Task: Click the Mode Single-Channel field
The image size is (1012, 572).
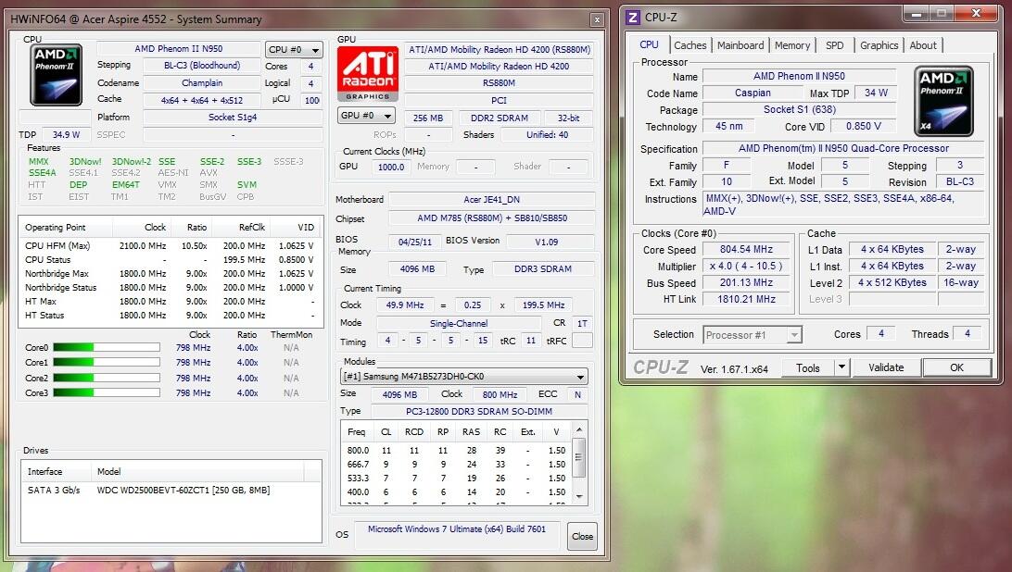Action: tap(459, 324)
